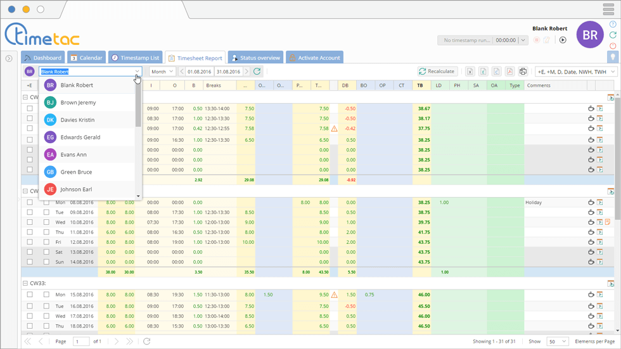Click the red power logout icon
The height and width of the screenshot is (349, 621).
[x=613, y=45]
